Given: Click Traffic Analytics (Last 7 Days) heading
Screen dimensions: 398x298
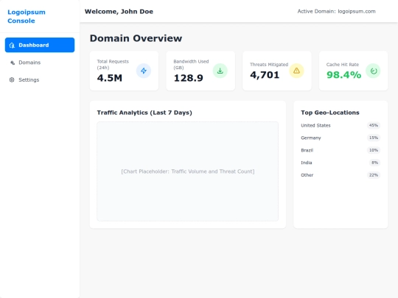Looking at the screenshot, I should click(x=144, y=113).
